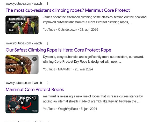Click the 3:54 duration badge
Screen dimensions: 149x122
[12, 109]
